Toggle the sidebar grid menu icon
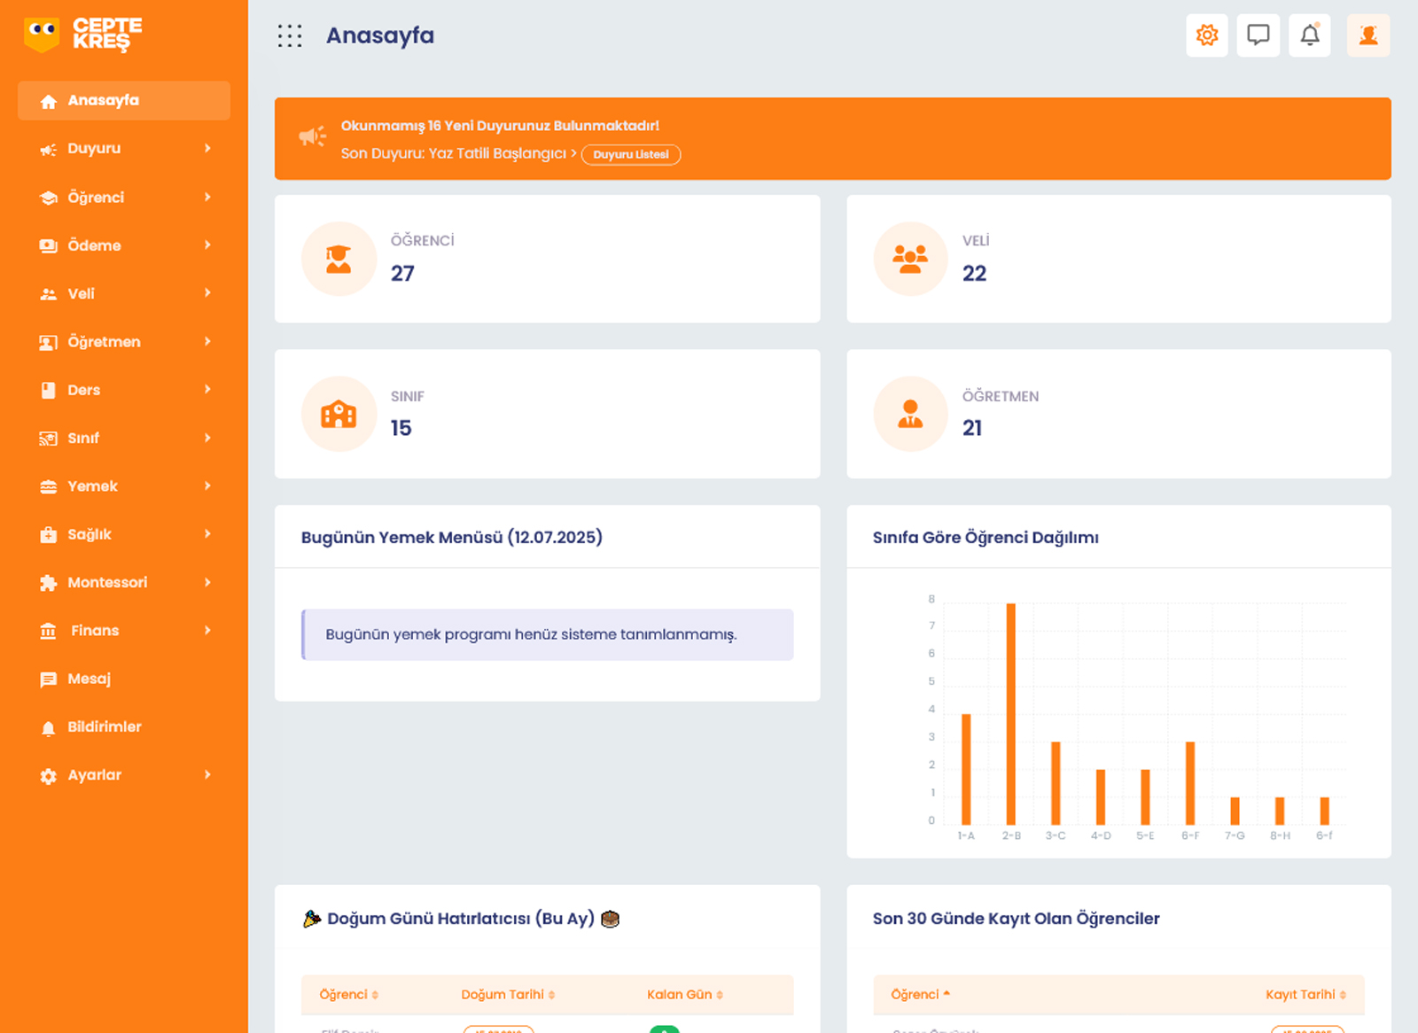1418x1033 pixels. pyautogui.click(x=290, y=35)
